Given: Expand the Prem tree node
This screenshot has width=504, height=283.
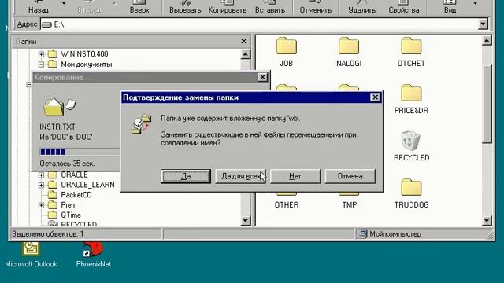Looking at the screenshot, I should (x=41, y=205).
